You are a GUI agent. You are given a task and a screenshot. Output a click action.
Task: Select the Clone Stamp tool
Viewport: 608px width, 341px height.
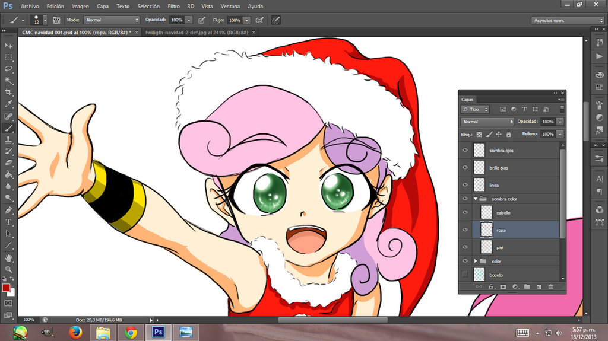click(x=8, y=139)
